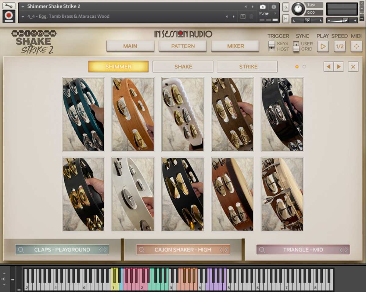Expand the snapshot preset dropdown arrow
This screenshot has height=292, width=366.
tap(23, 16)
